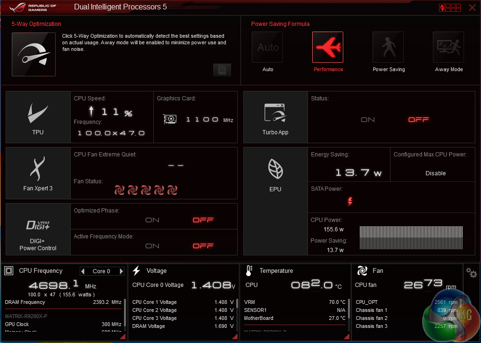Image resolution: width=481 pixels, height=343 pixels.
Task: Click the Configured Max CPU Power 'Disable' value
Action: coord(436,173)
